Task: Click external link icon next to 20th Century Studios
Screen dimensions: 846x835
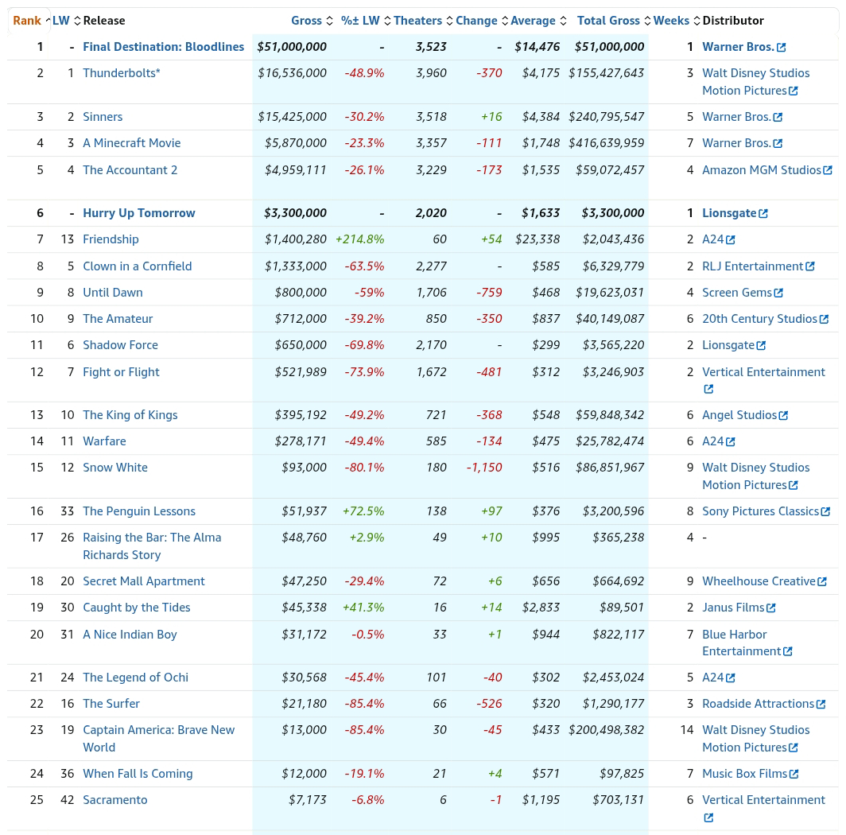Action: point(824,320)
